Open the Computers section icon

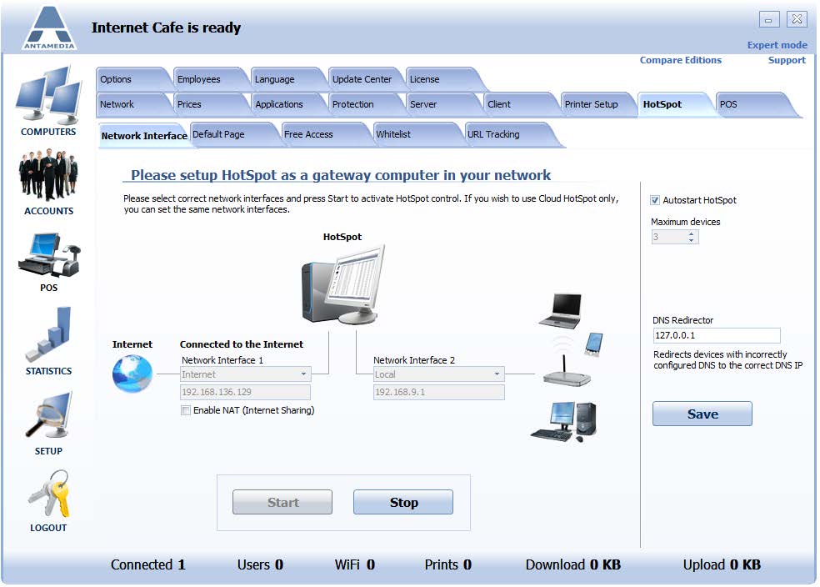pyautogui.click(x=48, y=94)
